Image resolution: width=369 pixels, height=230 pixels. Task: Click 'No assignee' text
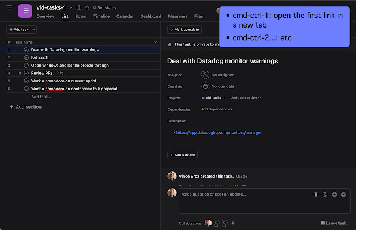tap(223, 75)
